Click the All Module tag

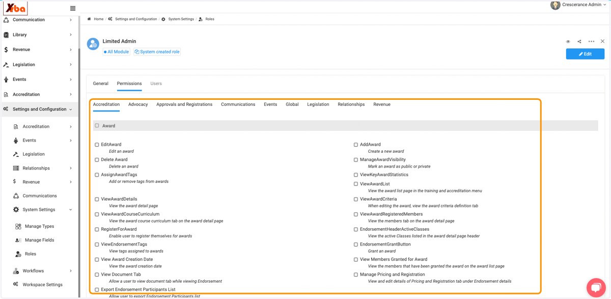117,52
